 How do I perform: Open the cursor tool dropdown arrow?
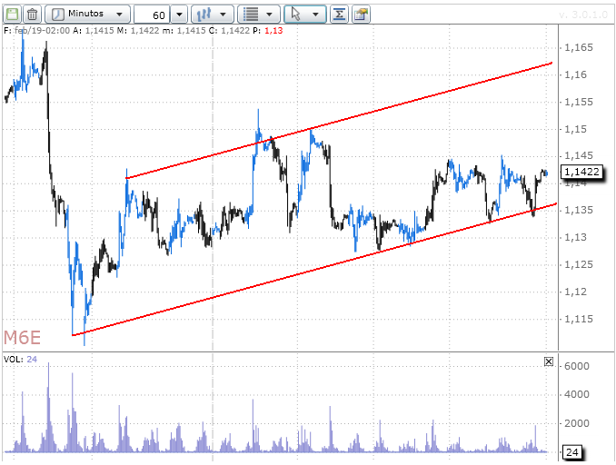315,15
